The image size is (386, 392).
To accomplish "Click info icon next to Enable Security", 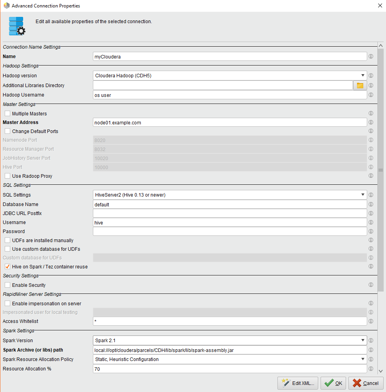I will (x=371, y=285).
